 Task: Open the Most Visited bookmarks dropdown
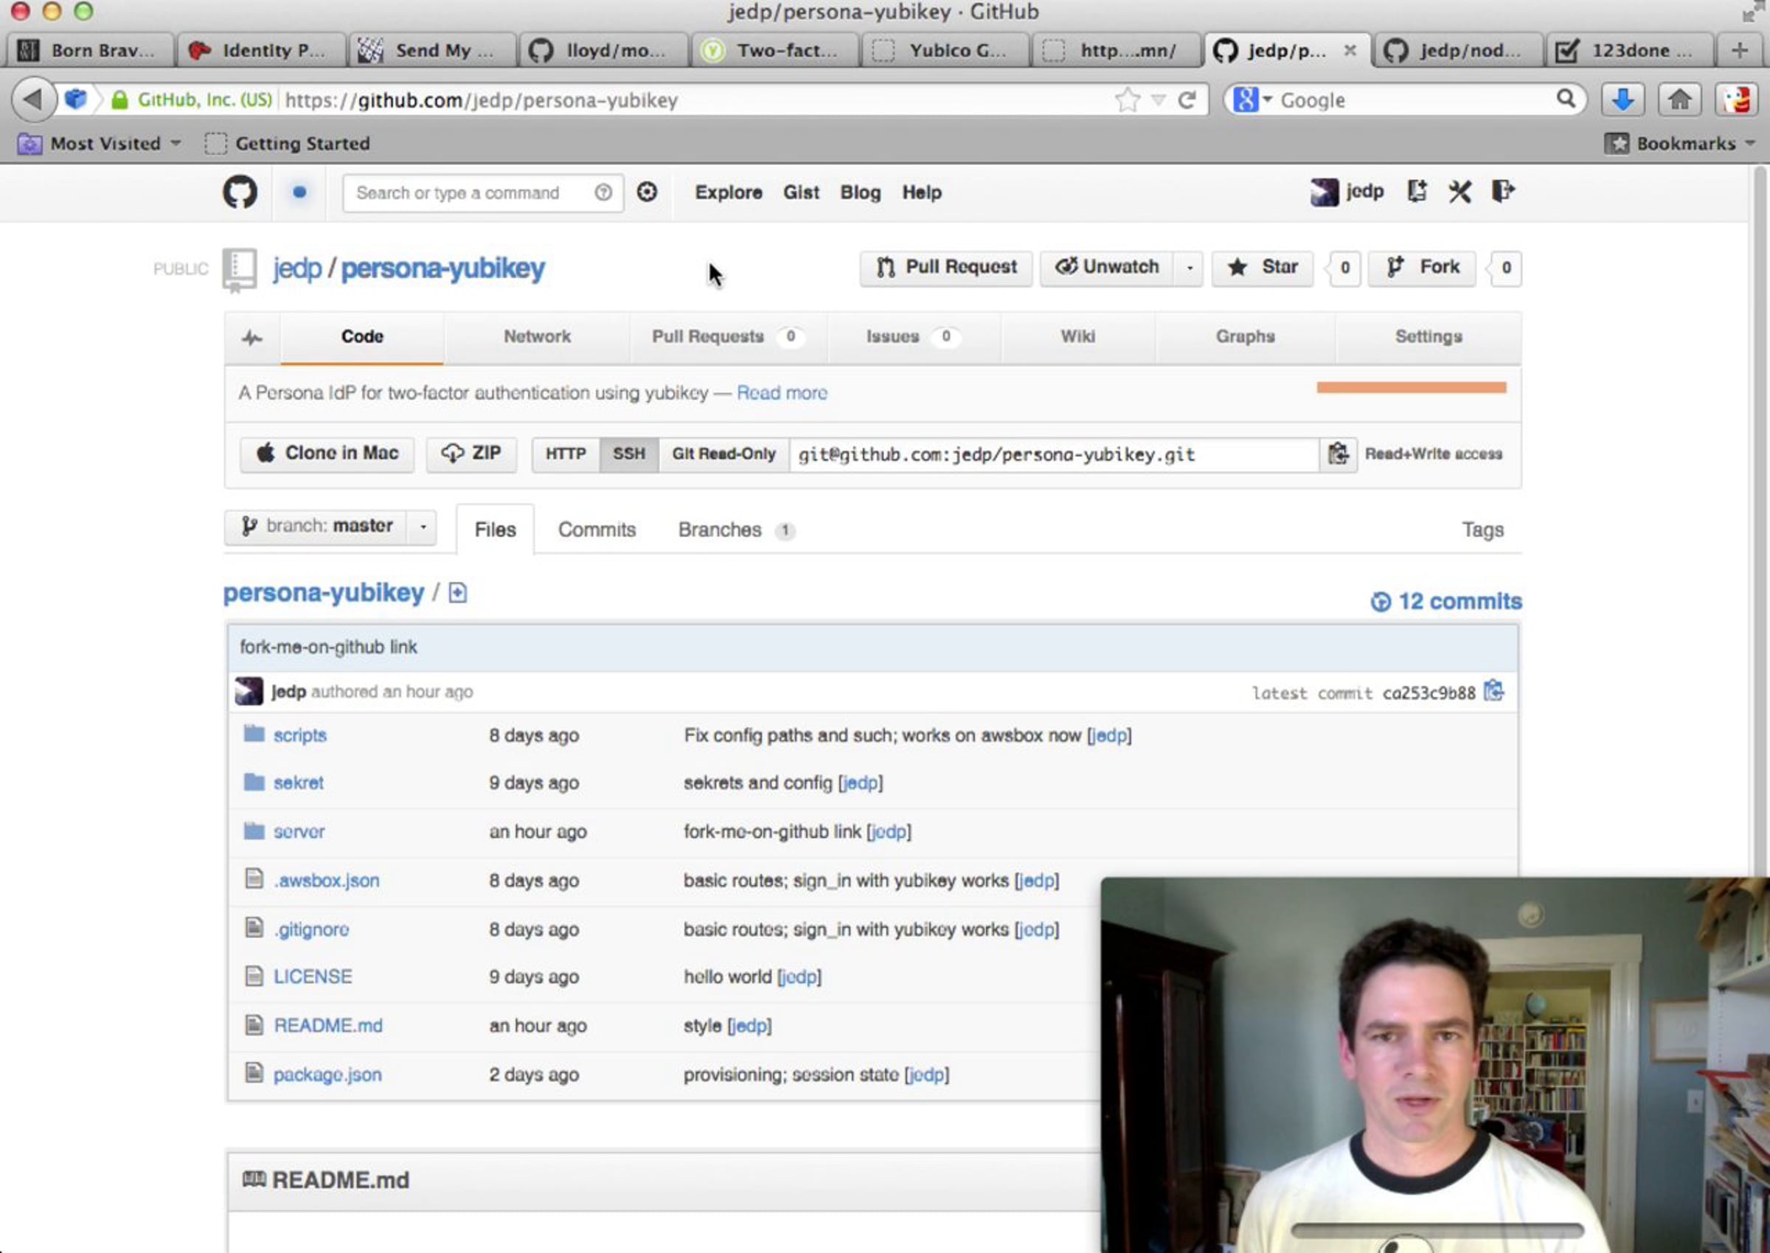click(x=100, y=144)
